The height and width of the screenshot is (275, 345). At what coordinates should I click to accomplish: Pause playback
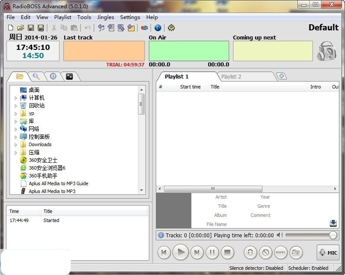pos(212,252)
